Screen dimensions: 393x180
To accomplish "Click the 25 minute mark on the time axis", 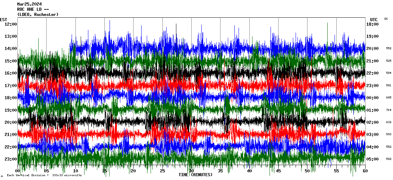I will click(x=162, y=171).
